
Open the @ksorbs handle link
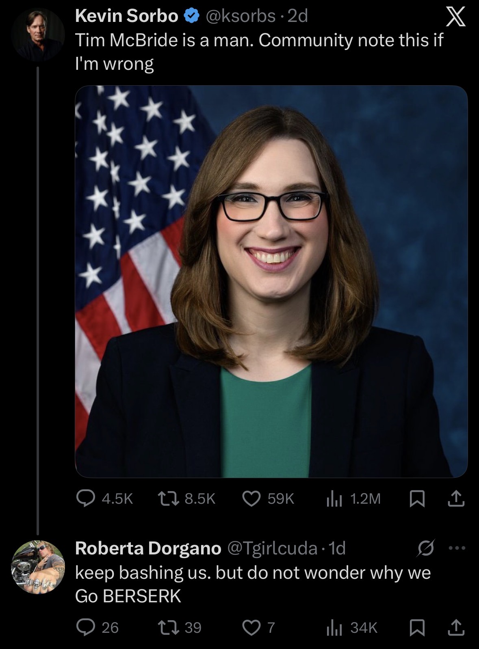(x=241, y=16)
